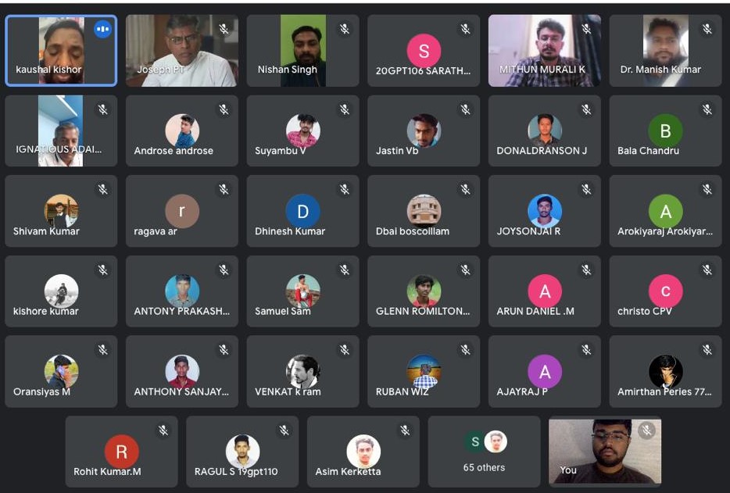Click the muted mic icon on Joseph PT's tile
Image resolution: width=730 pixels, height=493 pixels.
[x=224, y=30]
